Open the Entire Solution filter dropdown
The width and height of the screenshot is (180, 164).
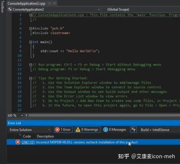pos(30,130)
